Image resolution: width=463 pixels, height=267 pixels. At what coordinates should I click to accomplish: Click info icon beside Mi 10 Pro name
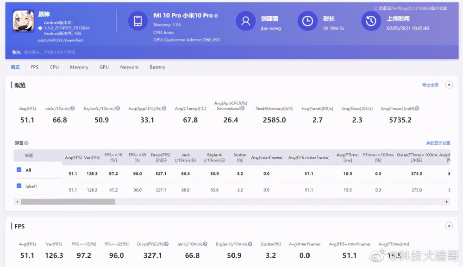tap(216, 16)
